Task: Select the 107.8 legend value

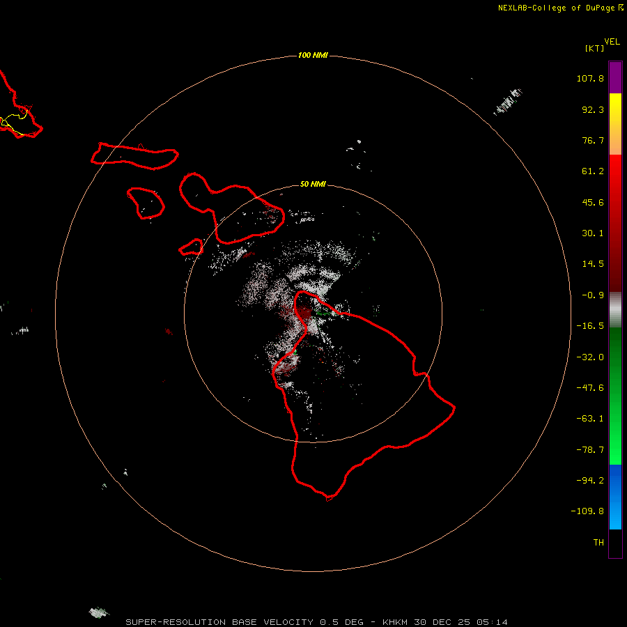Action: point(590,78)
